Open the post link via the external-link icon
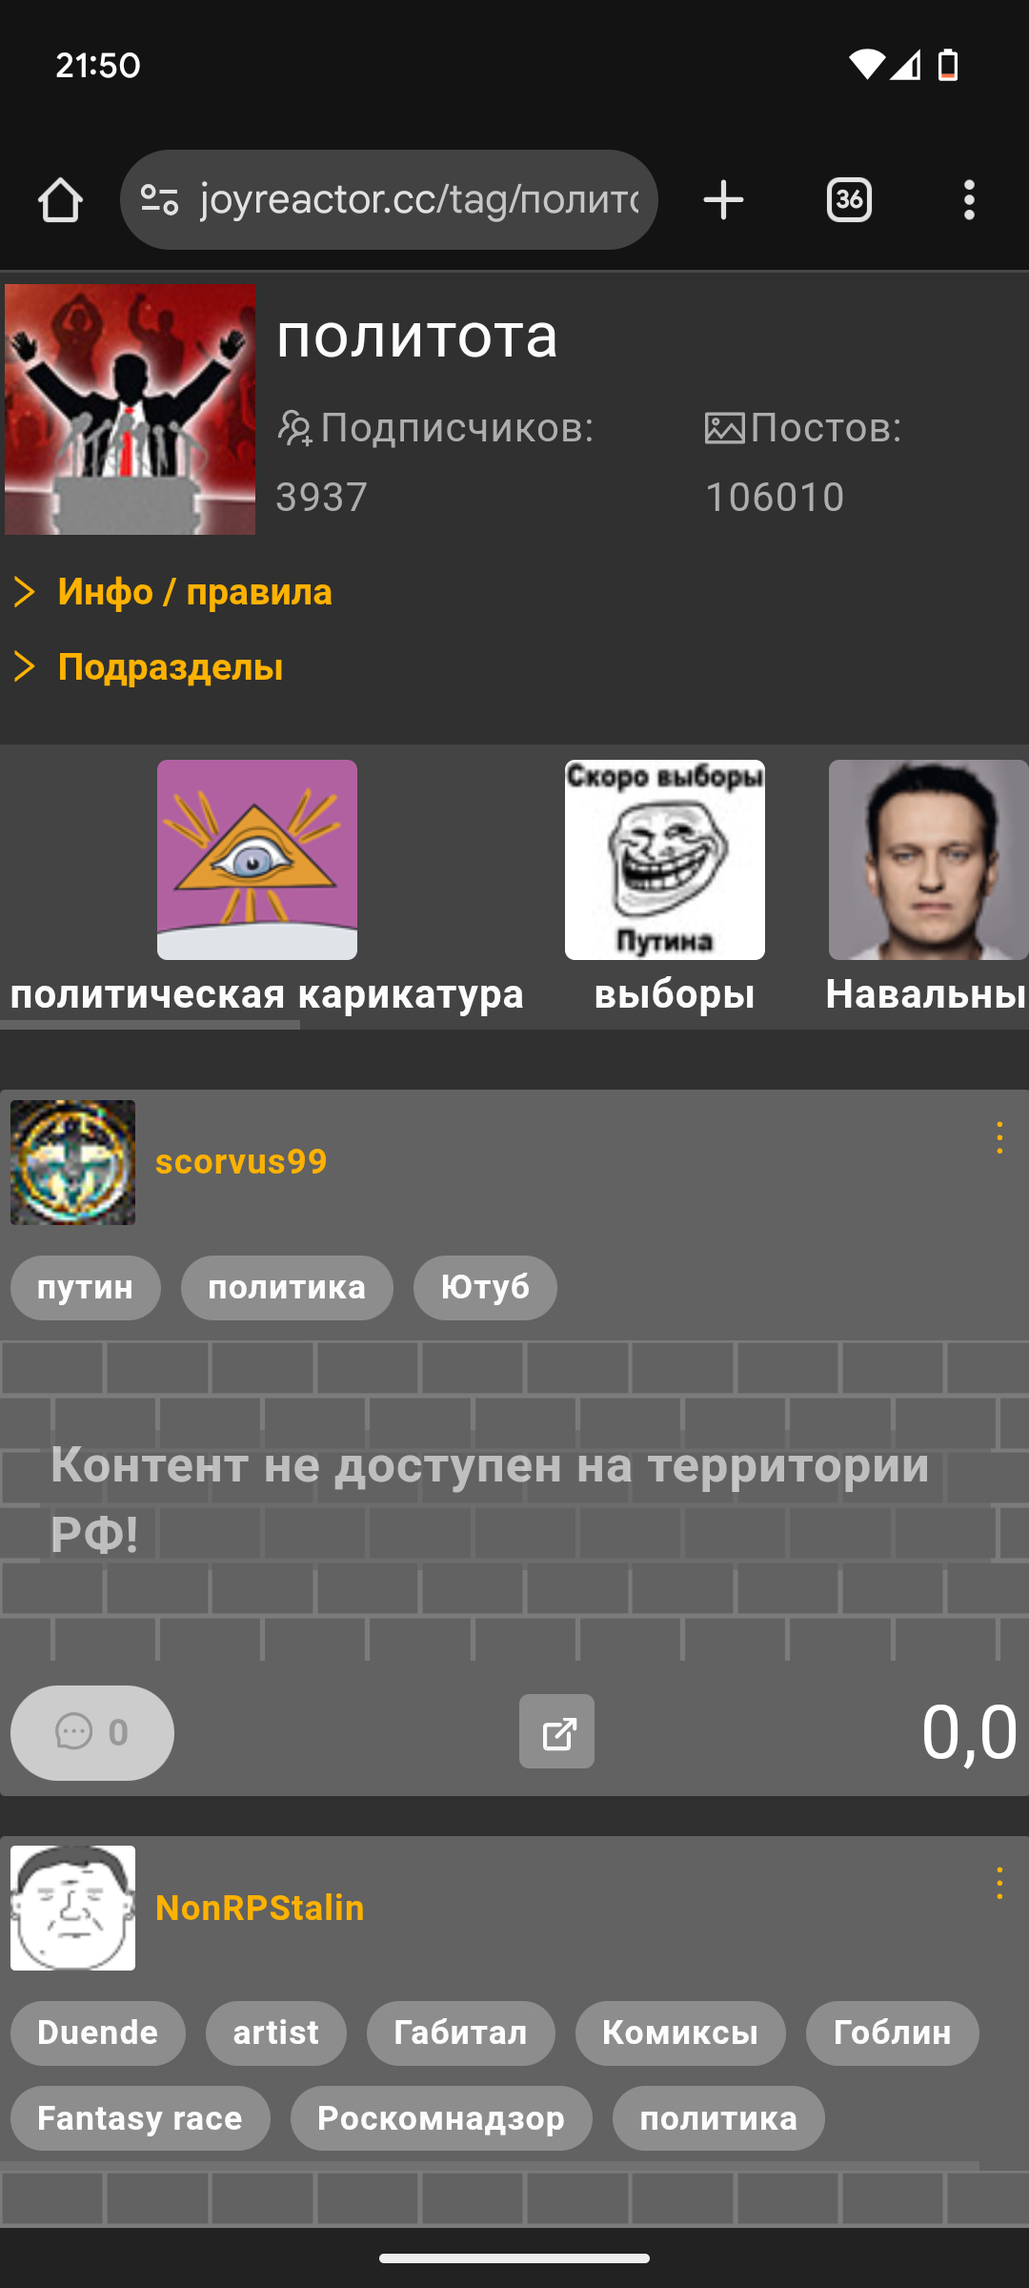 [556, 1731]
